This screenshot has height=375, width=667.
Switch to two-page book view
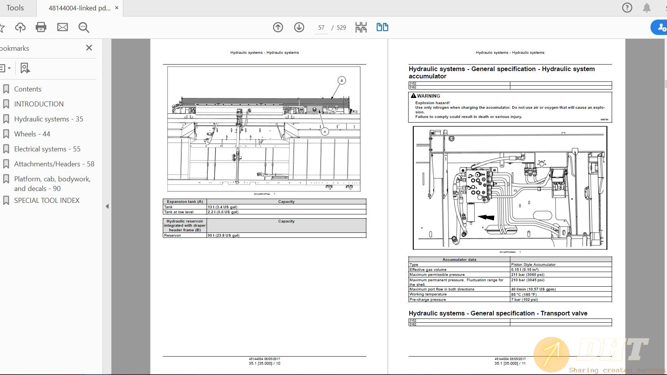pyautogui.click(x=382, y=27)
